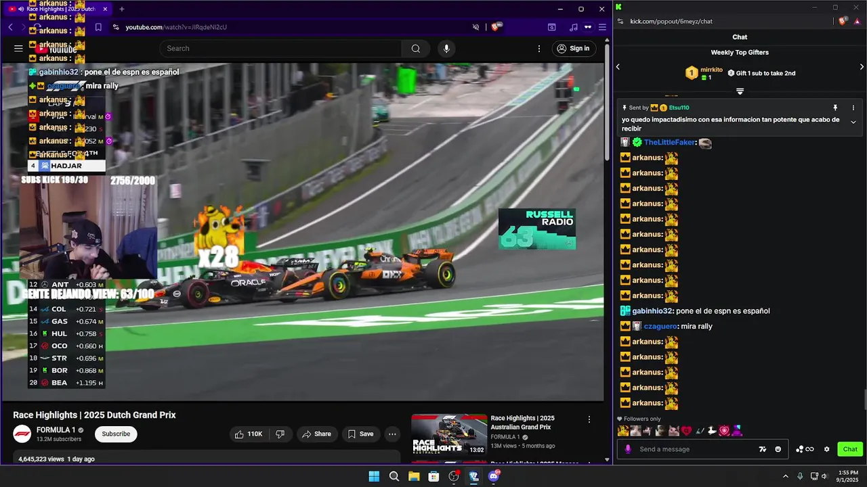Open the emoji picker in chat
867x487 pixels.
[778, 449]
